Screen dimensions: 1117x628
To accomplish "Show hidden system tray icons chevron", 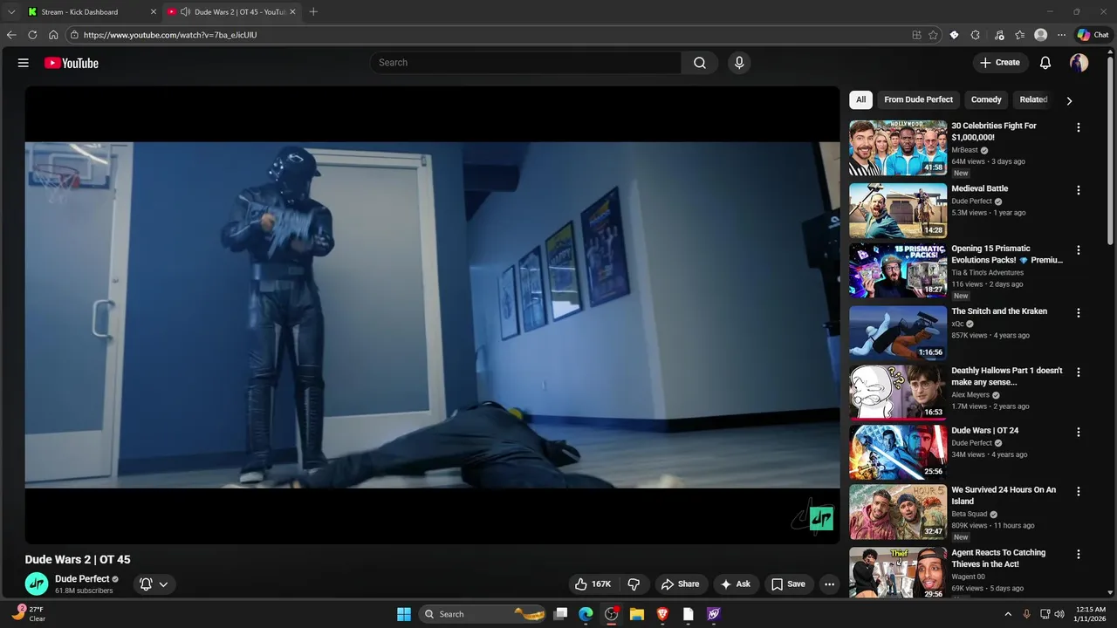I will click(x=1008, y=614).
